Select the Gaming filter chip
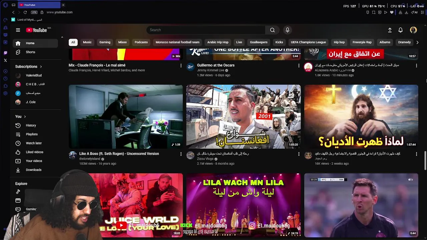This screenshot has width=427, height=240. 105,42
